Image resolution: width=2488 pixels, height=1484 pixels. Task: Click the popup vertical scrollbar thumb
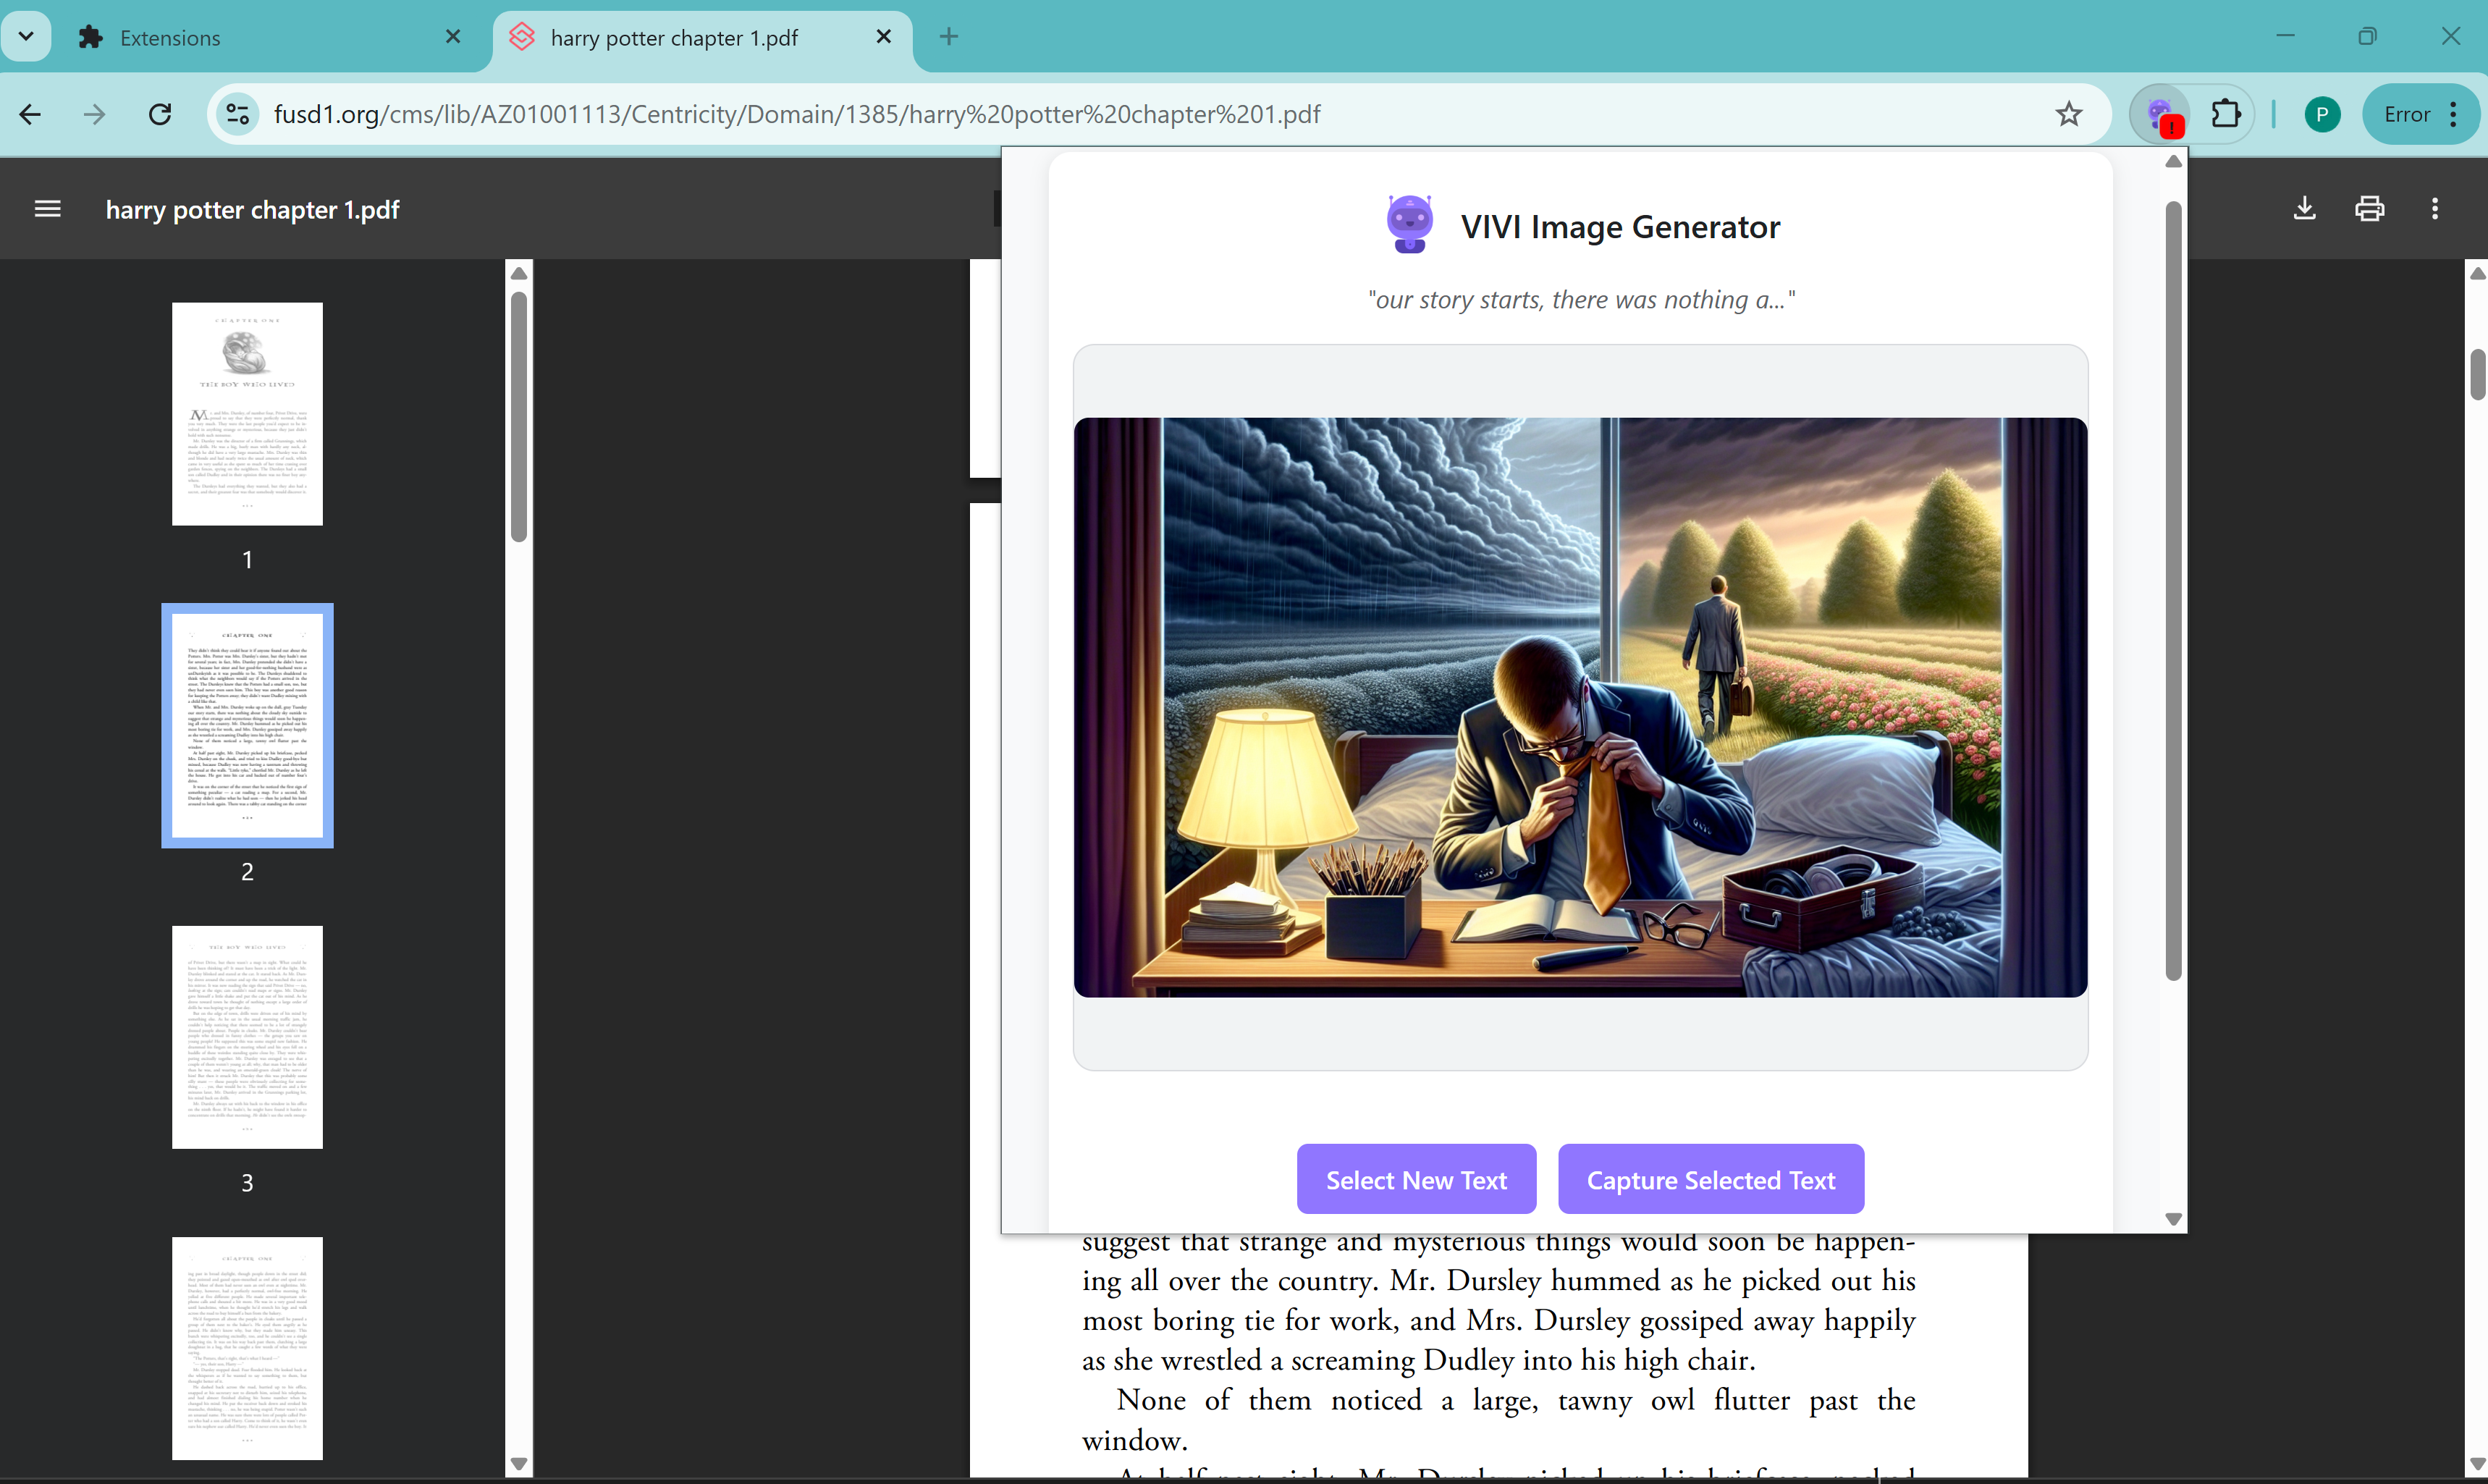click(2172, 590)
